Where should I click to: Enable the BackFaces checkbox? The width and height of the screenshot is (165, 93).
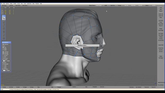pos(3,44)
